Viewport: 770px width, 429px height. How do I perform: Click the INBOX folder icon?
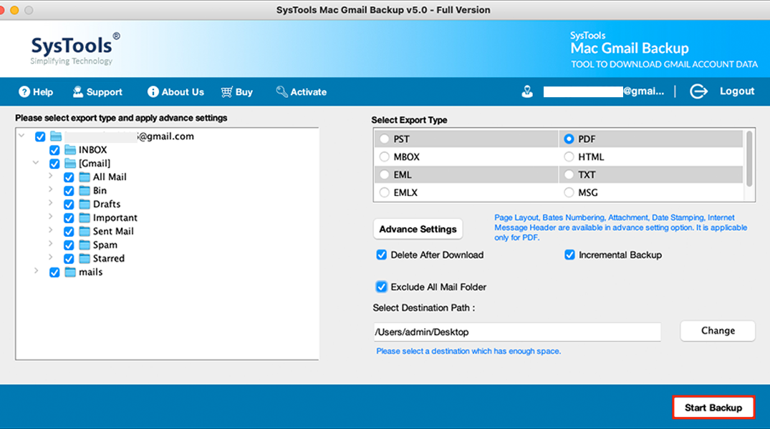(x=70, y=149)
